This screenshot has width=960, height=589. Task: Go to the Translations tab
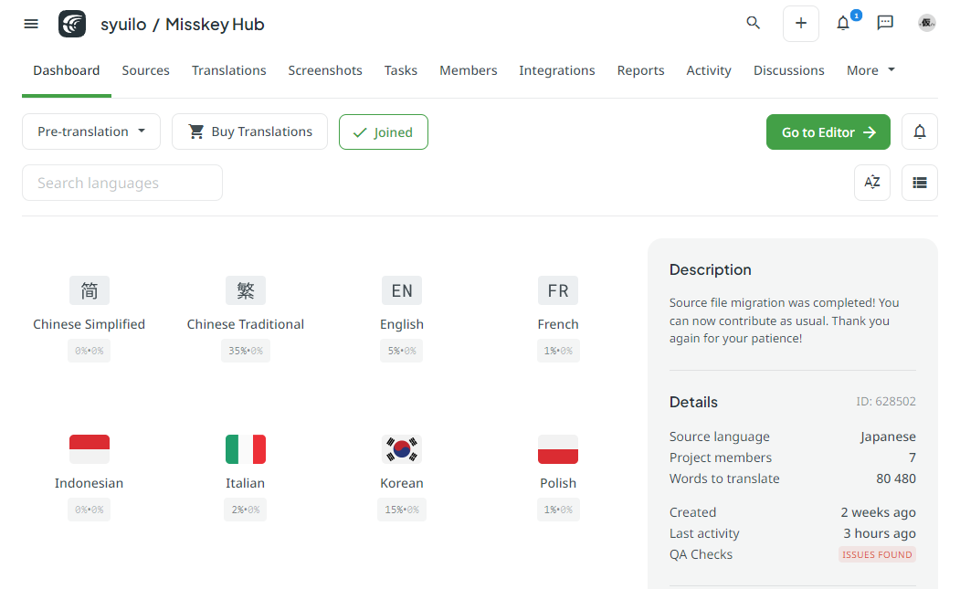click(229, 70)
